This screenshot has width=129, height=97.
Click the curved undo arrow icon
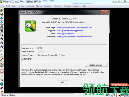[2, 55]
